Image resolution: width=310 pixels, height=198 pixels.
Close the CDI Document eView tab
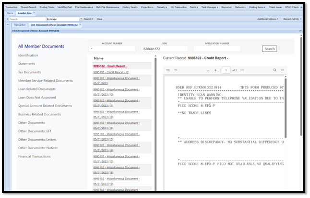tap(80, 24)
